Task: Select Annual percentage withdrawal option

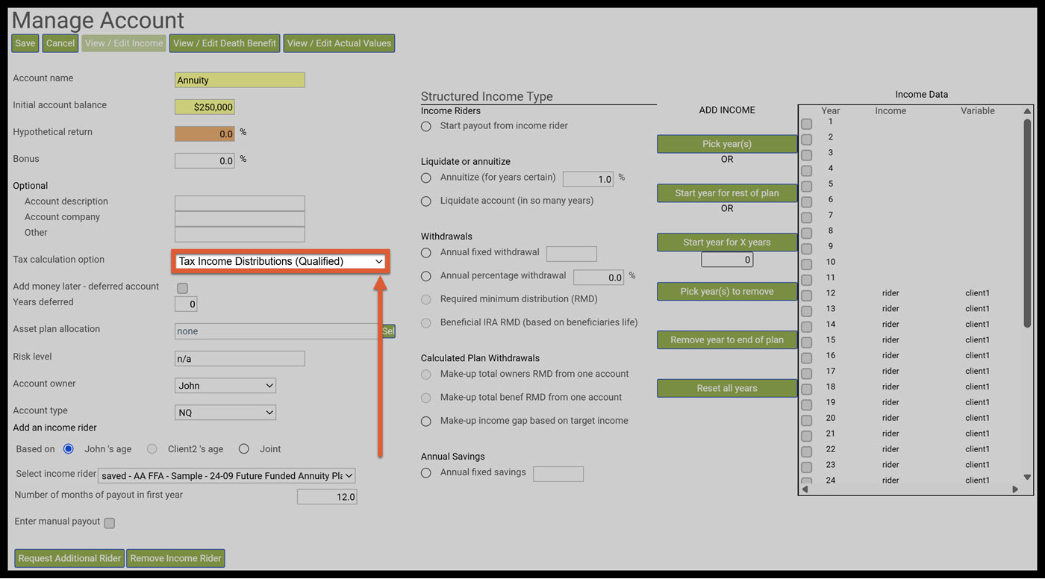Action: tap(426, 276)
